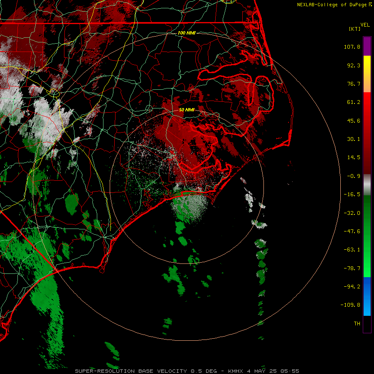Select the 92.3 scale value
Image resolution: width=374 pixels, height=374 pixels.
click(x=354, y=65)
